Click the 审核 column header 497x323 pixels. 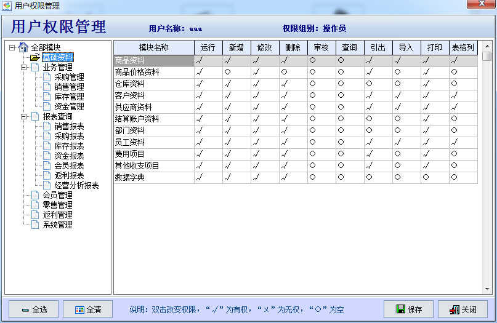coord(321,47)
